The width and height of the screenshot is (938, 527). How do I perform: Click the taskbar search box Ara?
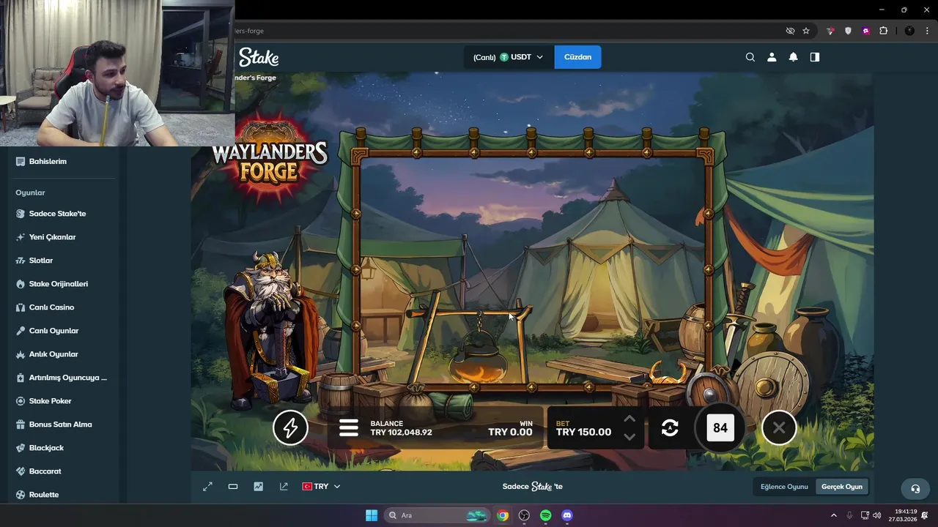pos(437,515)
